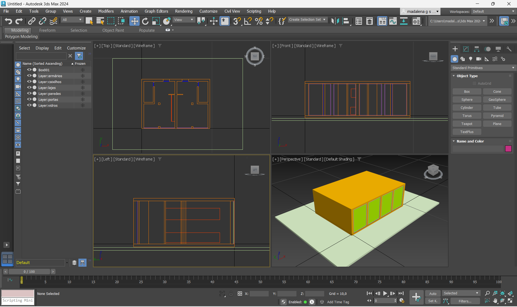This screenshot has width=517, height=307.
Task: Click the Undo arrow in main toolbar
Action: pos(8,21)
